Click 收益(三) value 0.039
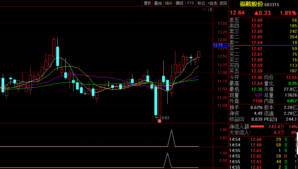298x169 pixels. pyautogui.click(x=257, y=119)
